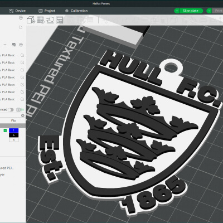The width and height of the screenshot is (223, 223).
Task: Toggle the green checkbox in object list
Action: [x=5, y=130]
